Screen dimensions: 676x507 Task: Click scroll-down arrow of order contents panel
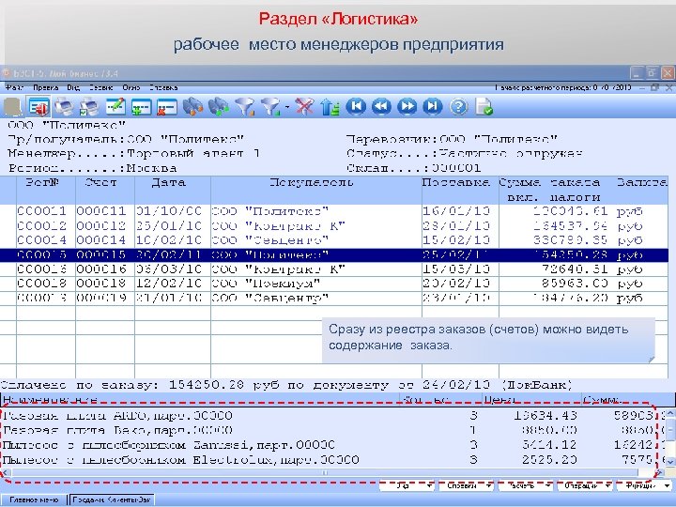click(x=670, y=462)
